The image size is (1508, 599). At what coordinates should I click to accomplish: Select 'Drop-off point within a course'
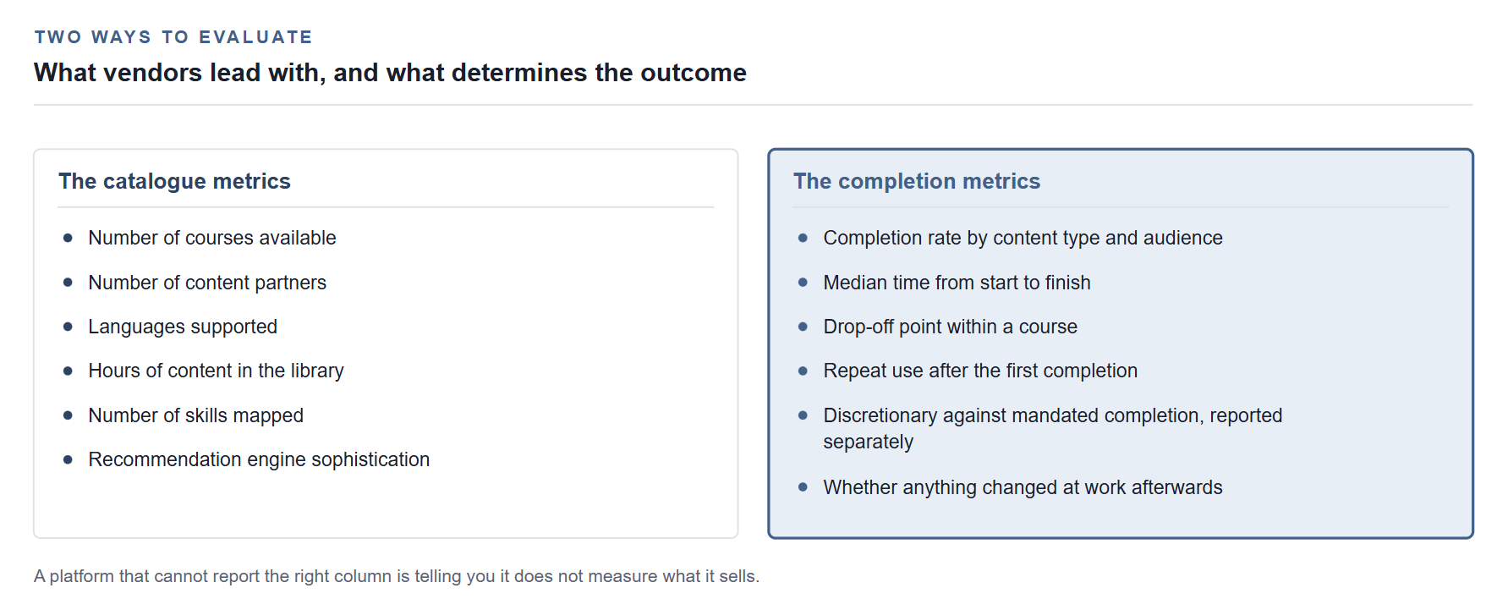tap(950, 327)
